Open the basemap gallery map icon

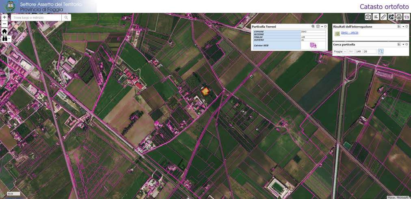click(x=368, y=17)
